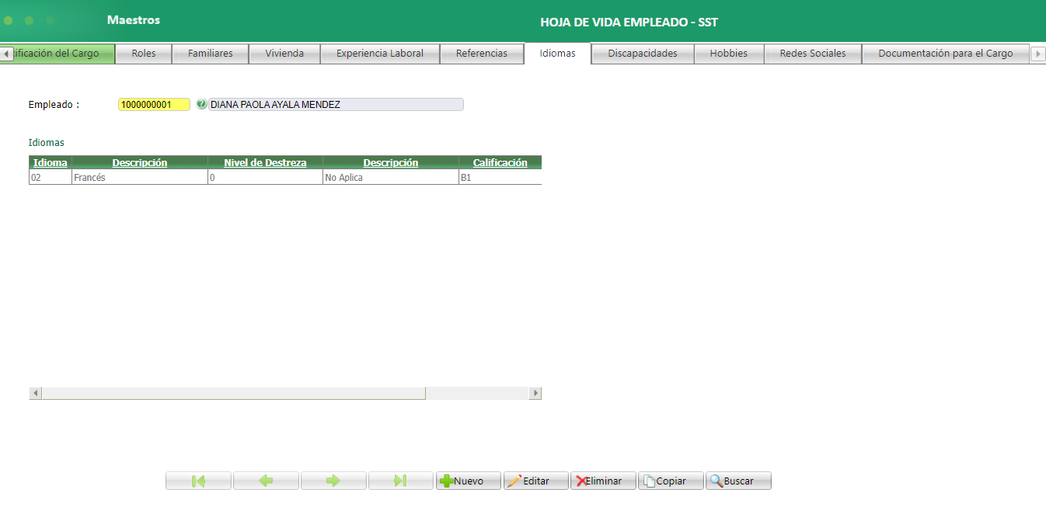The width and height of the screenshot is (1046, 507).
Task: Go to the previous record arrow button
Action: [x=266, y=481]
